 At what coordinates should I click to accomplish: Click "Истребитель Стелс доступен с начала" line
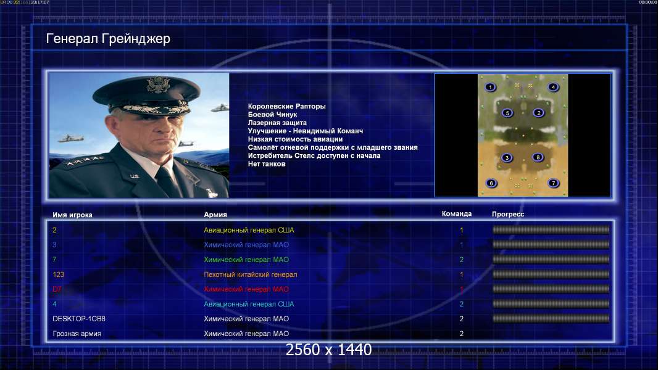[314, 155]
